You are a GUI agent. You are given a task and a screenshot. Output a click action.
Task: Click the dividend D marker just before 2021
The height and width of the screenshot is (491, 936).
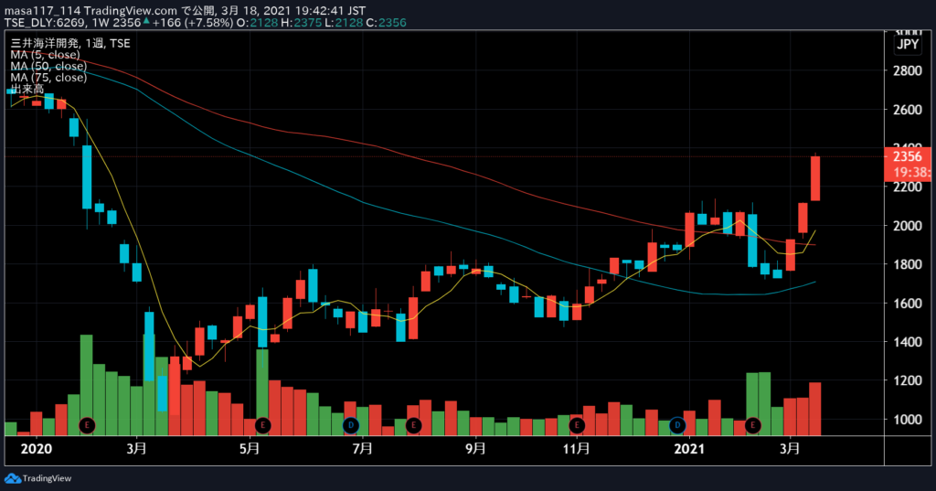tap(677, 425)
